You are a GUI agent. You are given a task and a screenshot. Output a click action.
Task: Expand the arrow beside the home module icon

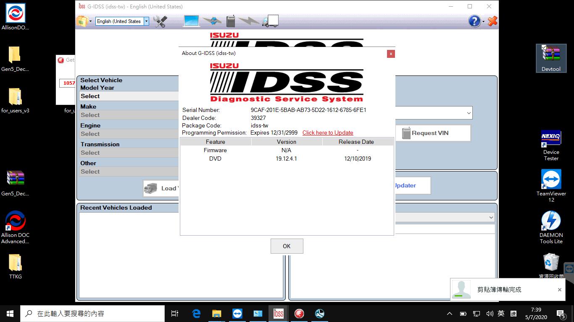(x=90, y=21)
